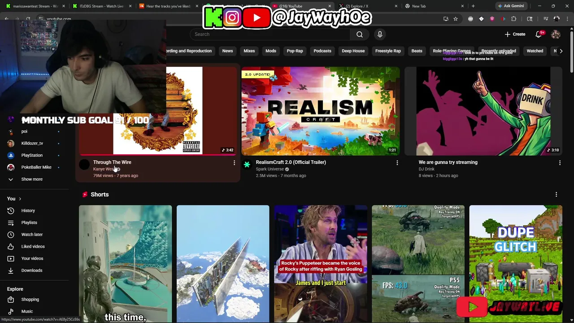Select the Freestyle Rap chip

tap(388, 51)
